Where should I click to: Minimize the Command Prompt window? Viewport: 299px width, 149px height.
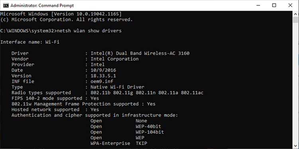258,6
